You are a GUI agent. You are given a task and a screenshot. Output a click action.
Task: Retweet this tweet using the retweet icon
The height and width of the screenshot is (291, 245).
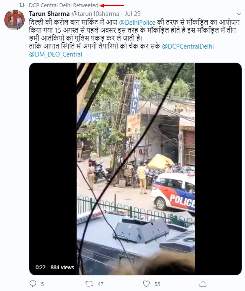89,284
